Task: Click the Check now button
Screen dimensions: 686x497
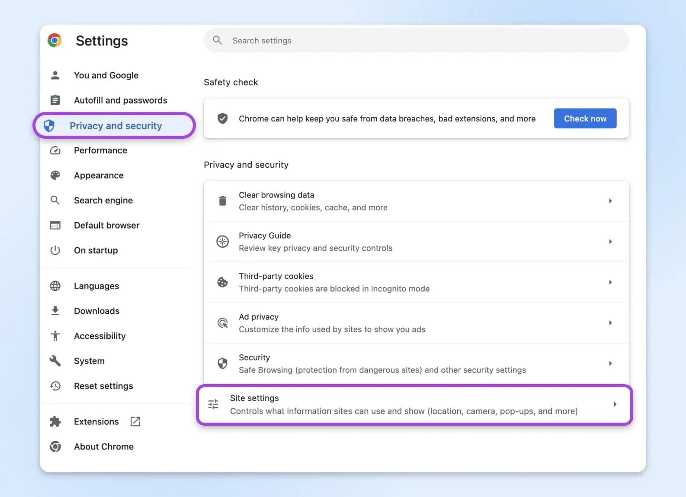Action: point(585,118)
